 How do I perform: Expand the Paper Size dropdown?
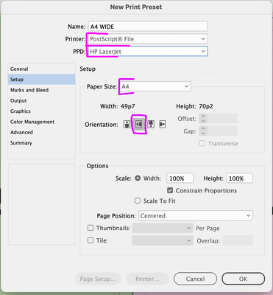155,86
